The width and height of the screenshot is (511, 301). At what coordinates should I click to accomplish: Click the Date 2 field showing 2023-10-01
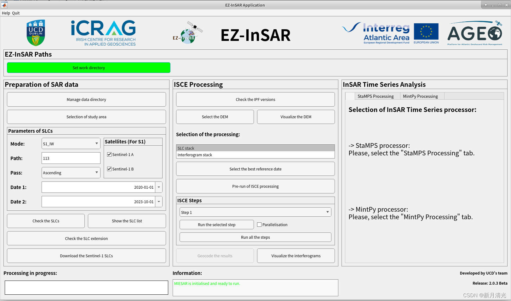click(x=98, y=202)
